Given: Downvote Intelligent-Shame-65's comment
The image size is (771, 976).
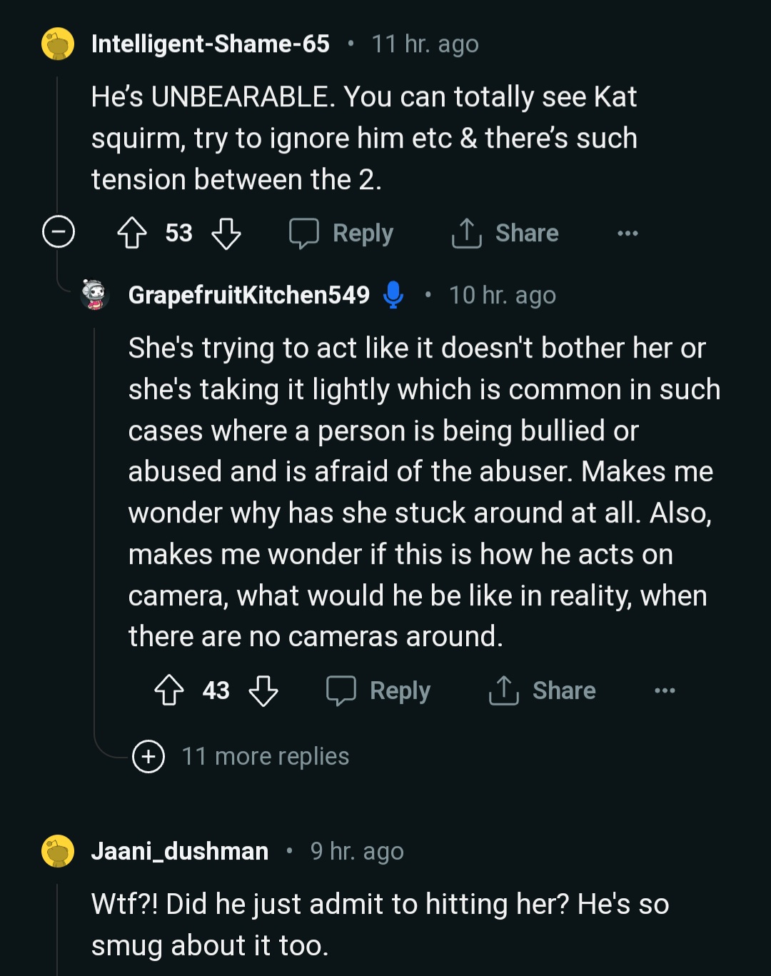Looking at the screenshot, I should click(x=226, y=233).
